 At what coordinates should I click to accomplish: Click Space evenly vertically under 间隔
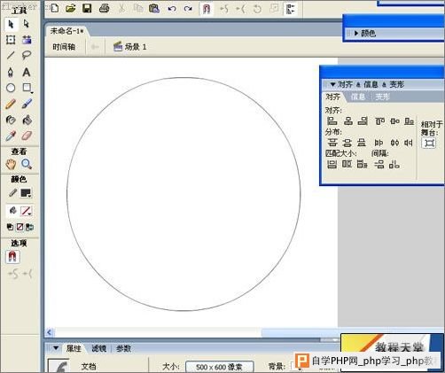tap(379, 165)
